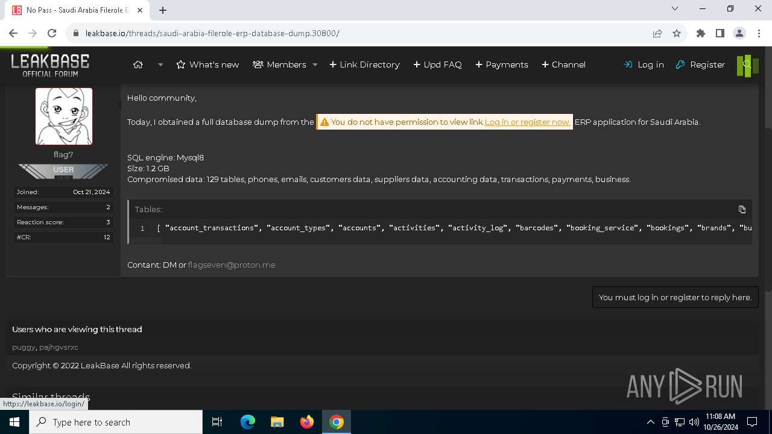Click the taskbar search box
Viewport: 772px width, 434px height.
click(x=116, y=422)
